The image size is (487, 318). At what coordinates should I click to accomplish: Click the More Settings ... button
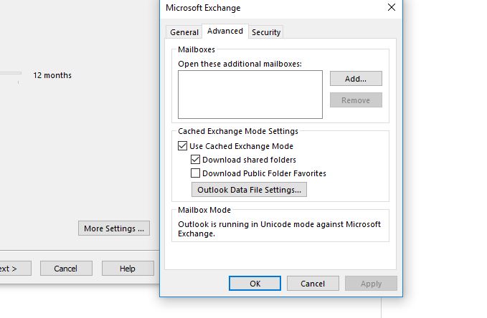pos(114,228)
